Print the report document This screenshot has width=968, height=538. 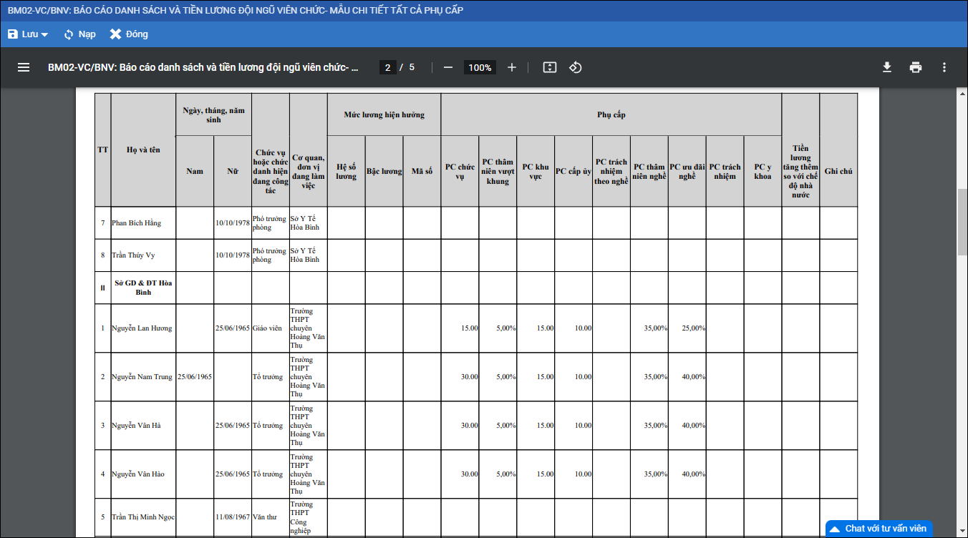click(x=916, y=67)
